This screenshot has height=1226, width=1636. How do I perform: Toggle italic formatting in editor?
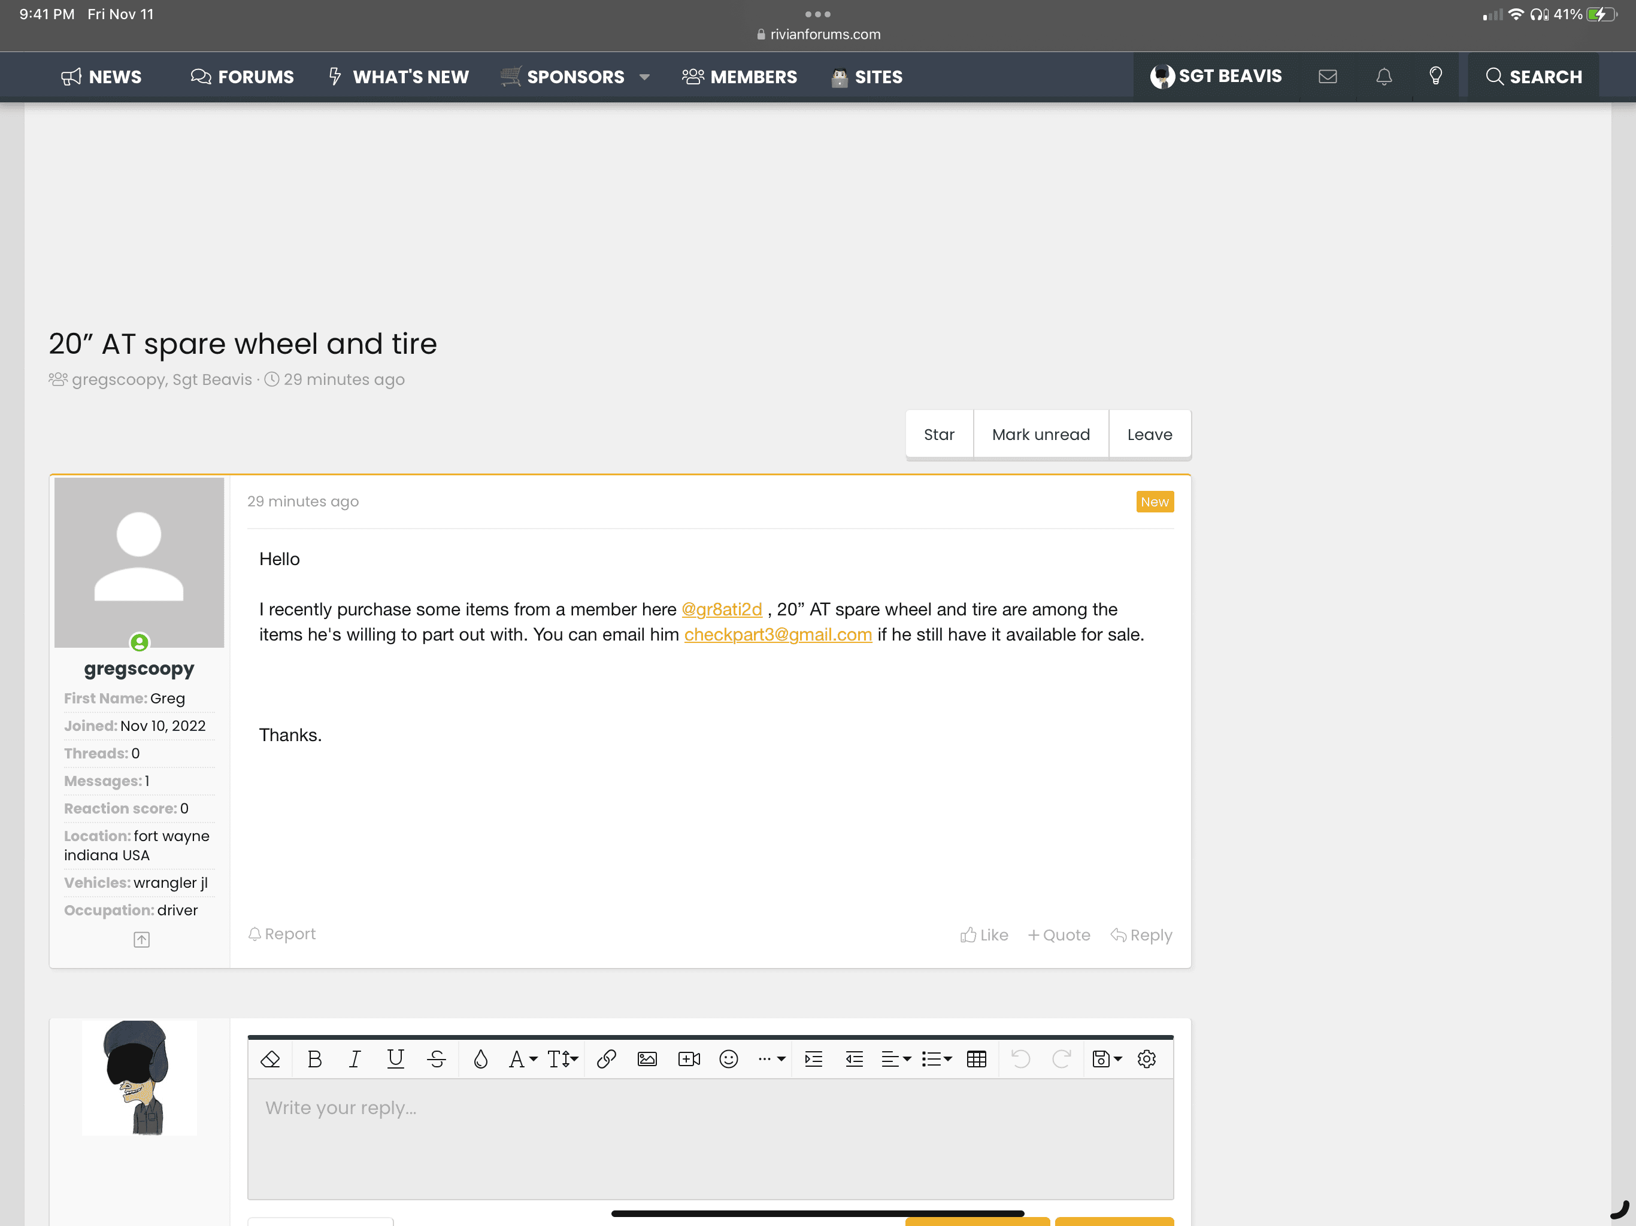pyautogui.click(x=355, y=1059)
